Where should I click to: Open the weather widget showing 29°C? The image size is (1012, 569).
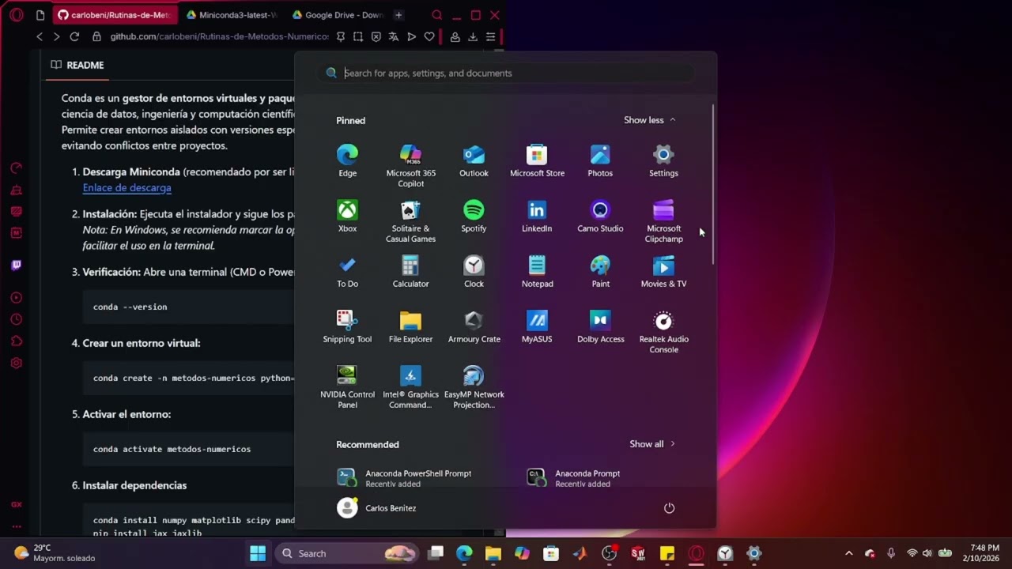[x=54, y=553]
